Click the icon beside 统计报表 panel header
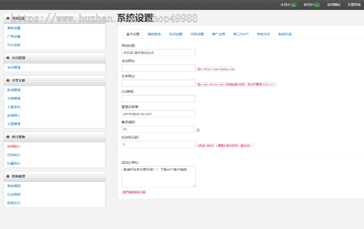Image resolution: width=364 pixels, height=229 pixels. [x=8, y=137]
